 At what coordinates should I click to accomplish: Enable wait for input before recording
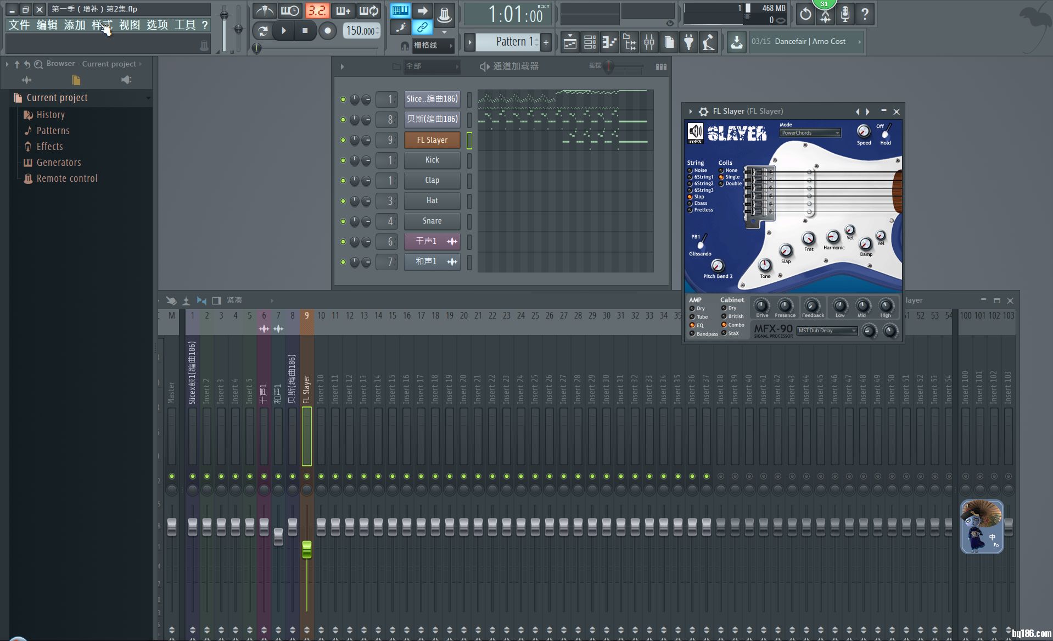[x=290, y=11]
